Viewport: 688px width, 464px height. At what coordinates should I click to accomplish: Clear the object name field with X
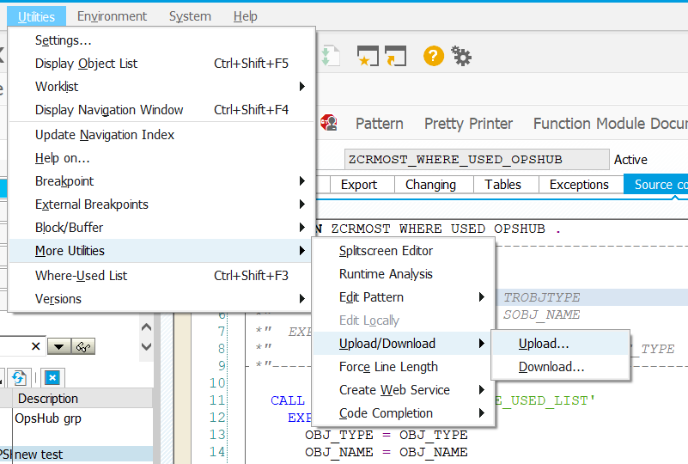(35, 346)
